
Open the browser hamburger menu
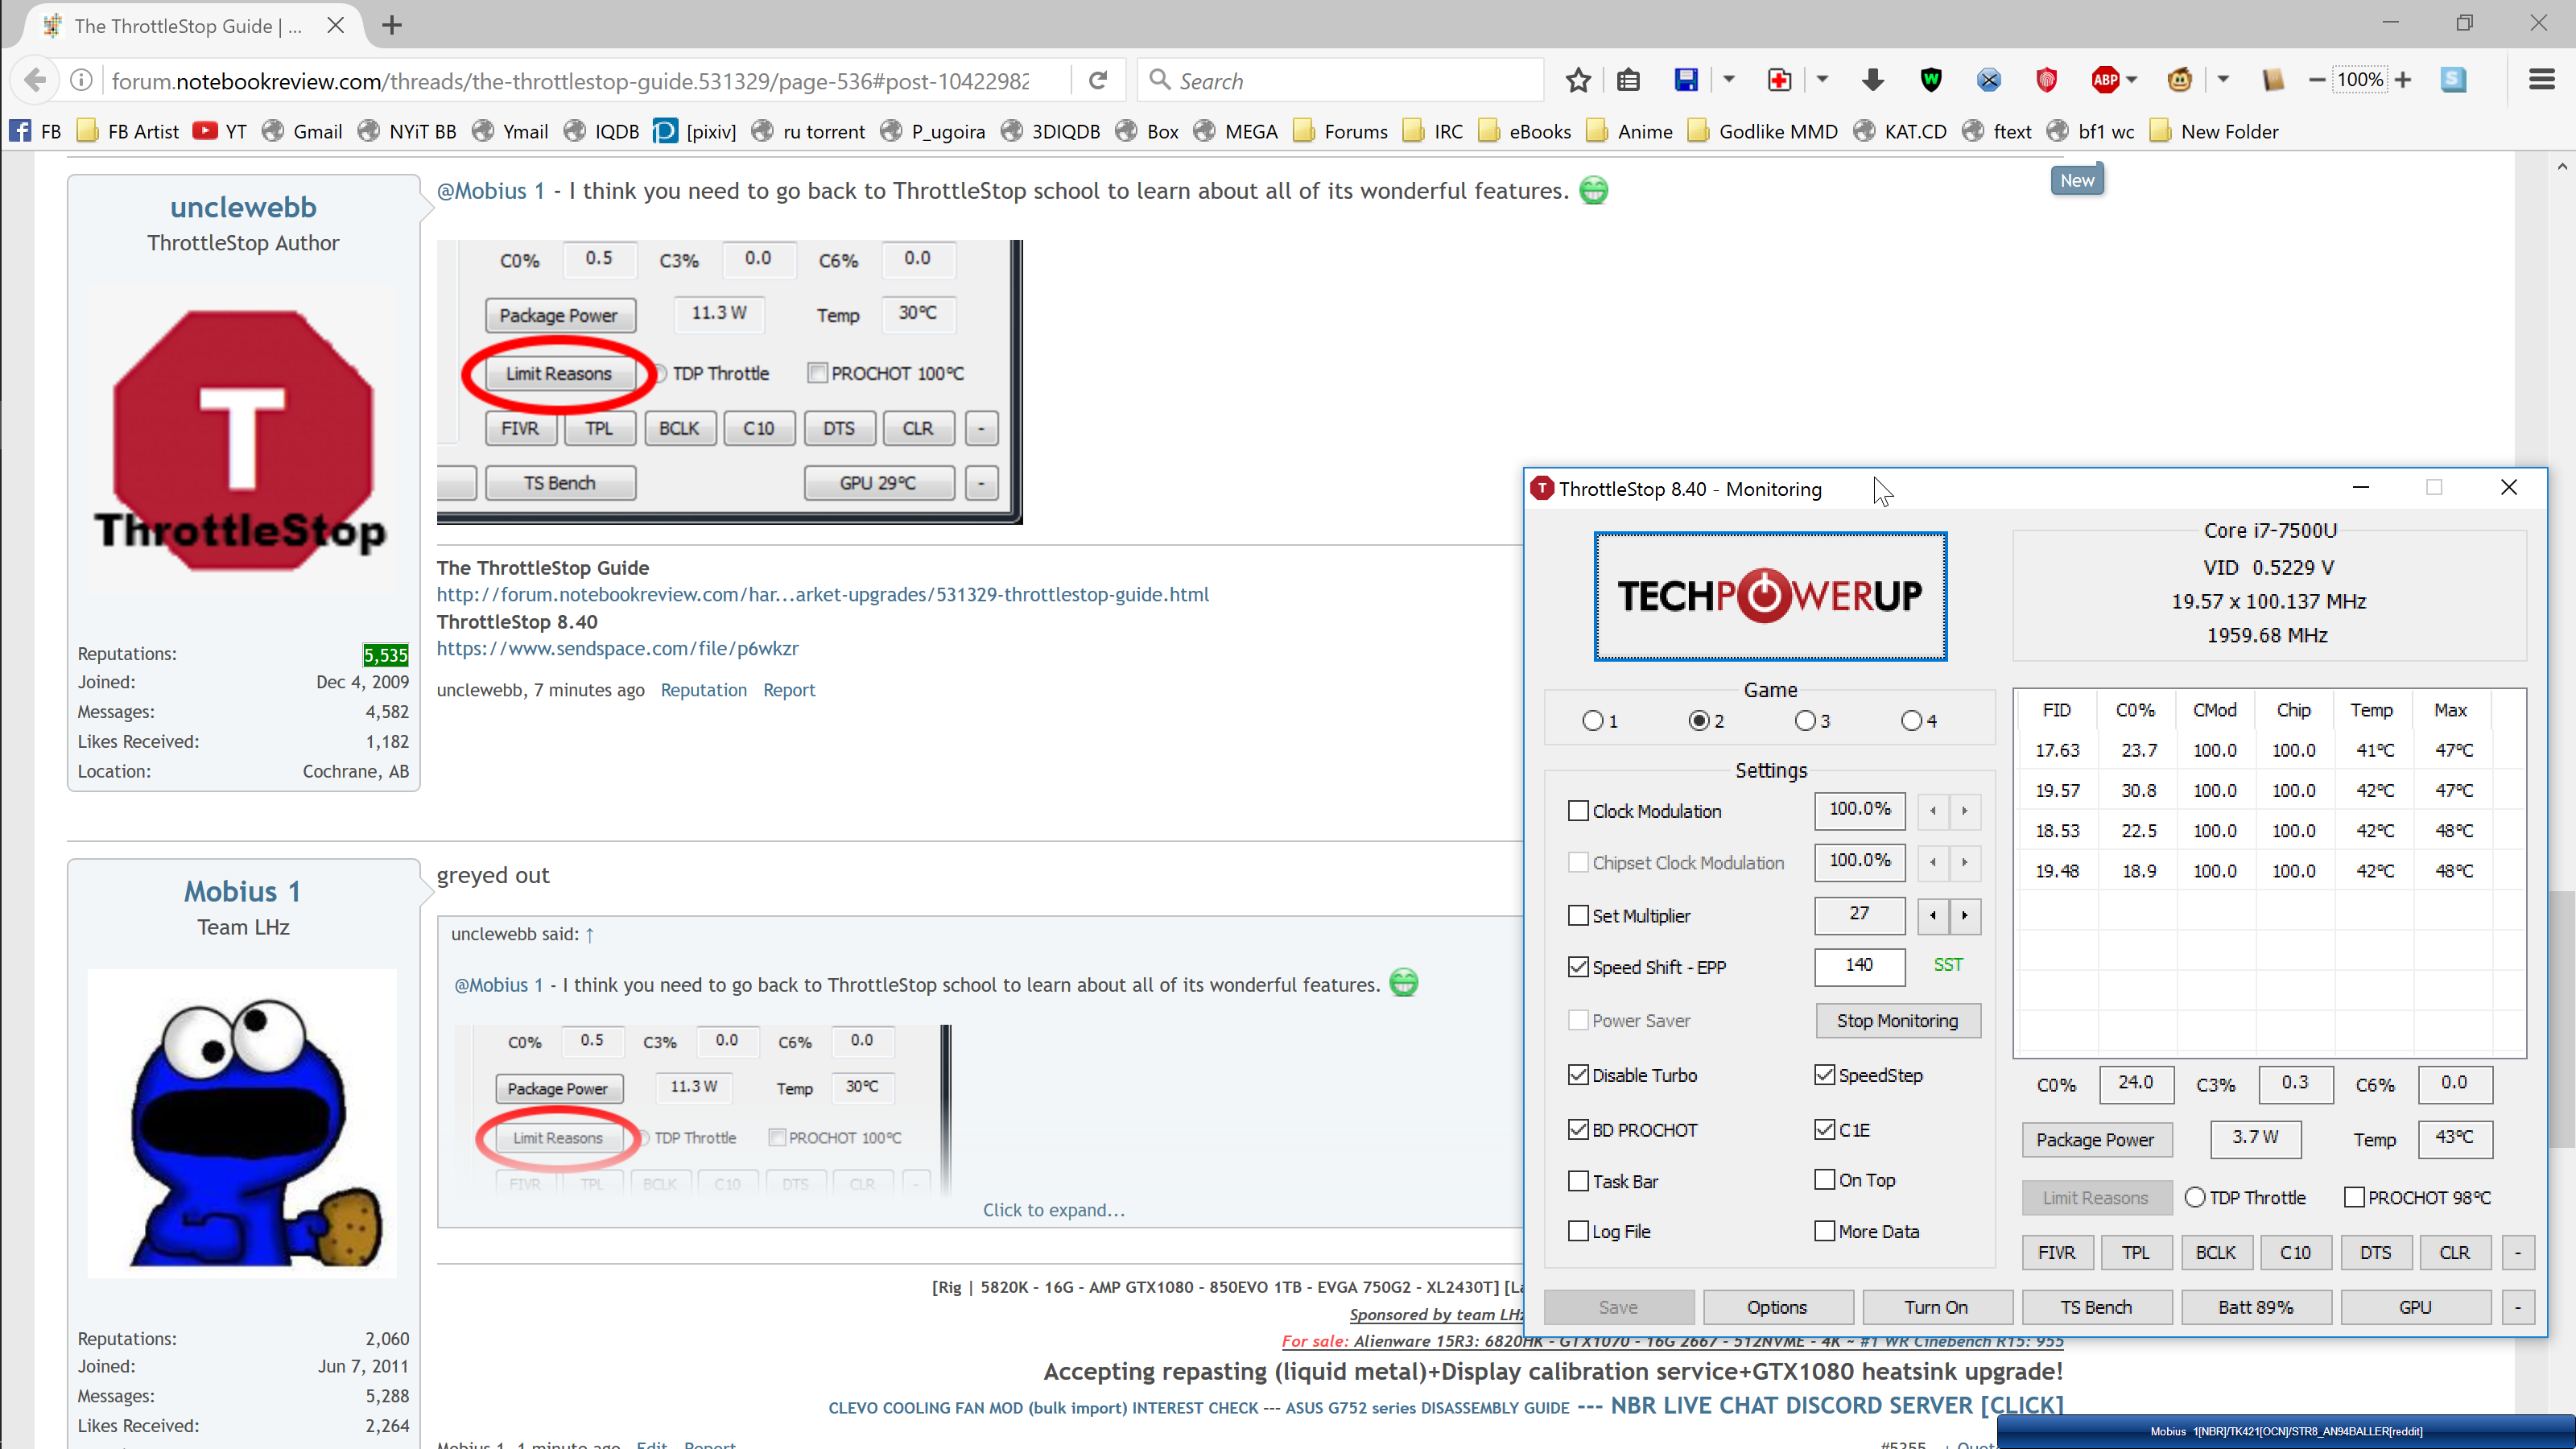pyautogui.click(x=2541, y=80)
